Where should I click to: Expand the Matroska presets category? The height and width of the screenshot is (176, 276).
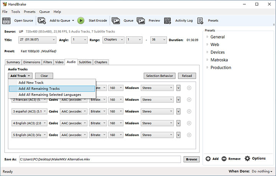point(207,60)
